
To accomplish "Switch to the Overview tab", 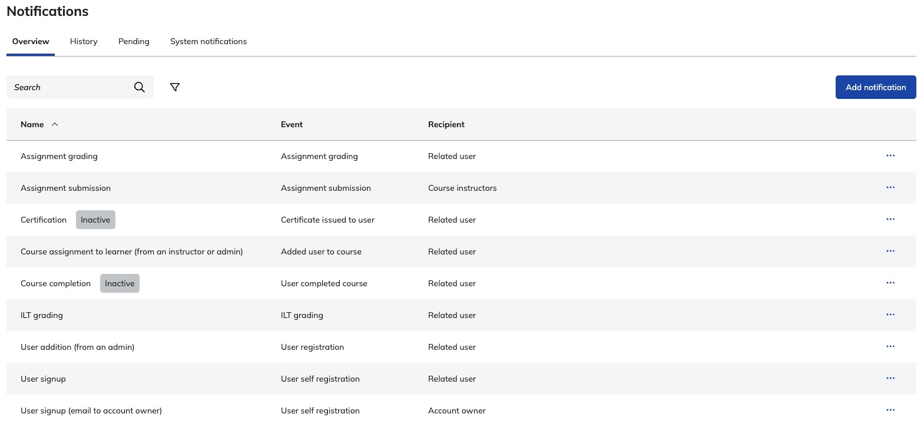I will click(31, 41).
